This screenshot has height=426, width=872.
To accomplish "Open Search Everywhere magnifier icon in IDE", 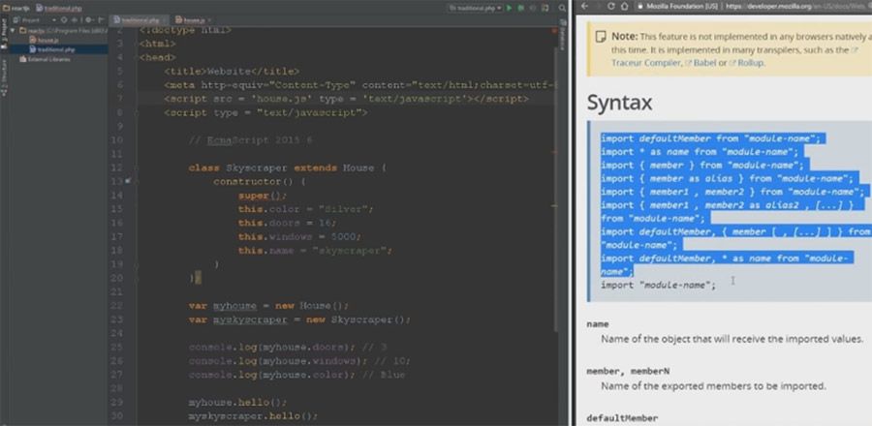I will pyautogui.click(x=562, y=8).
